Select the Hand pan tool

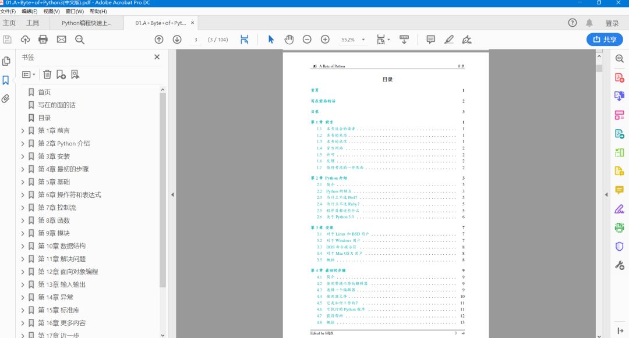click(x=289, y=39)
